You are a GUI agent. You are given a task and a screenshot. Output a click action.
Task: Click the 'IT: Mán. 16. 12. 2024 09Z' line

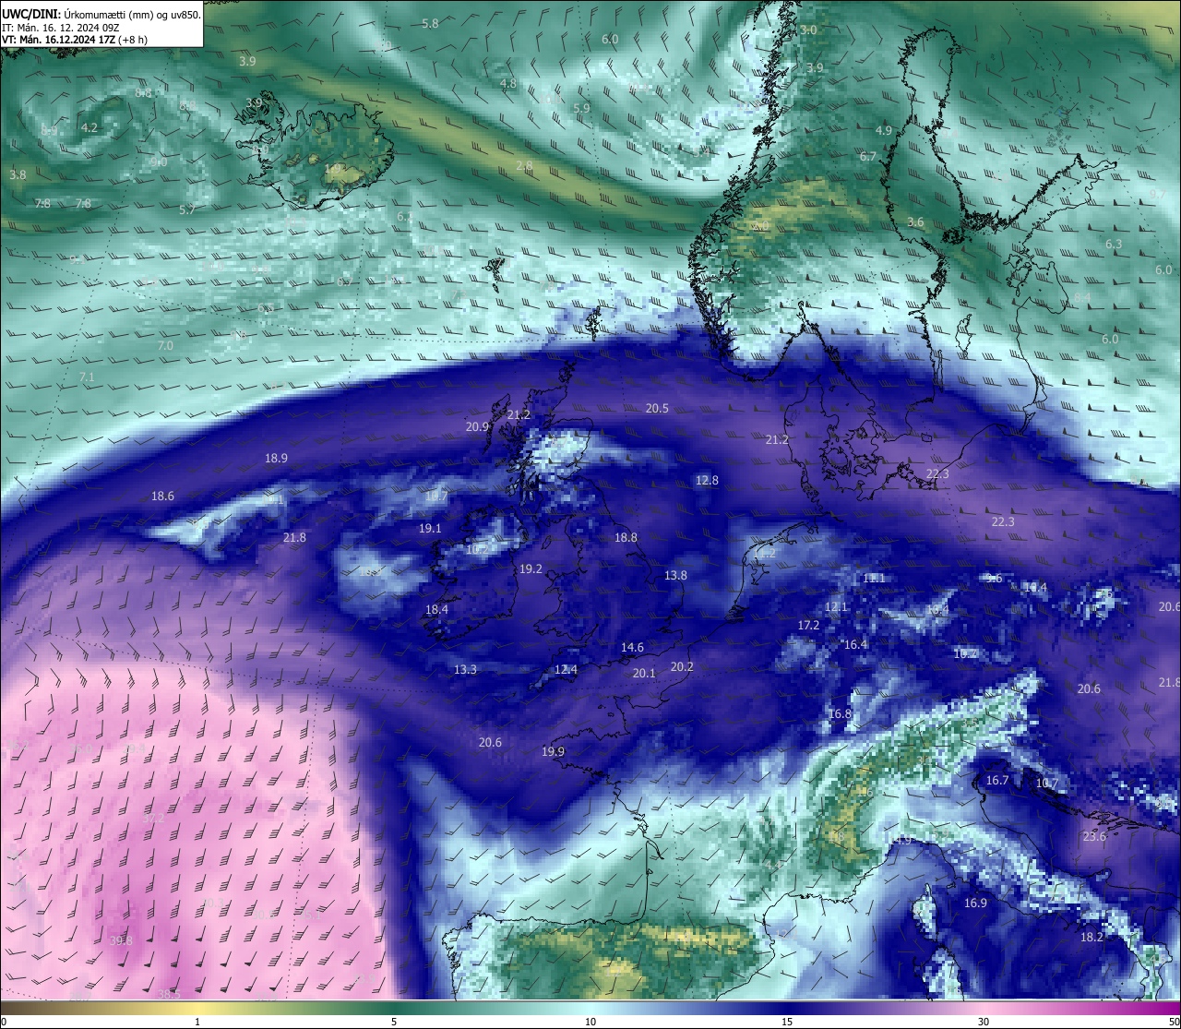(63, 28)
